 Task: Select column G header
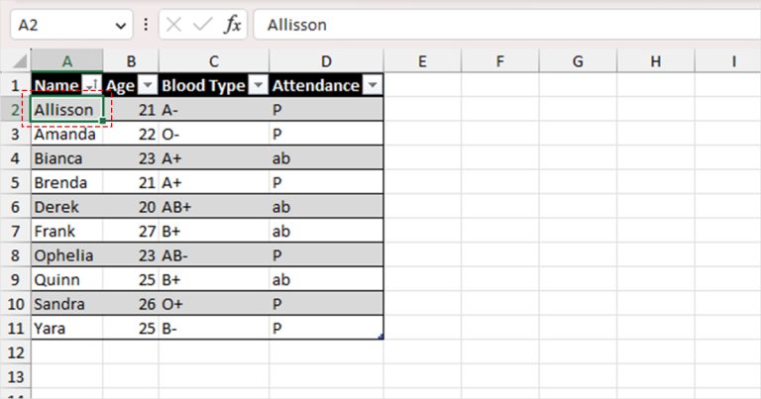click(578, 61)
